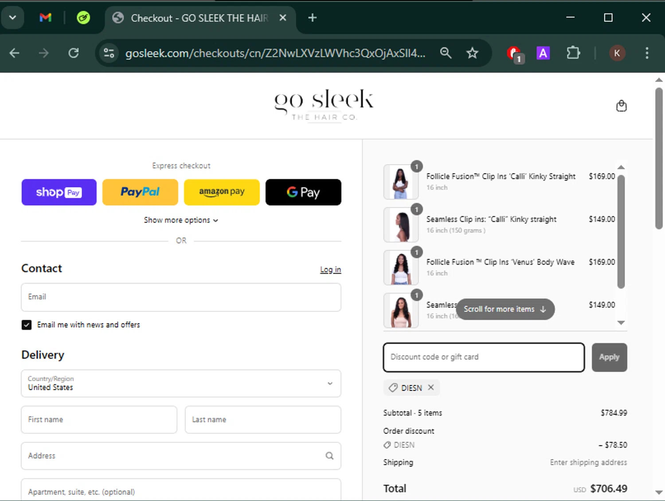Open the tab search dropdown arrow

click(12, 18)
